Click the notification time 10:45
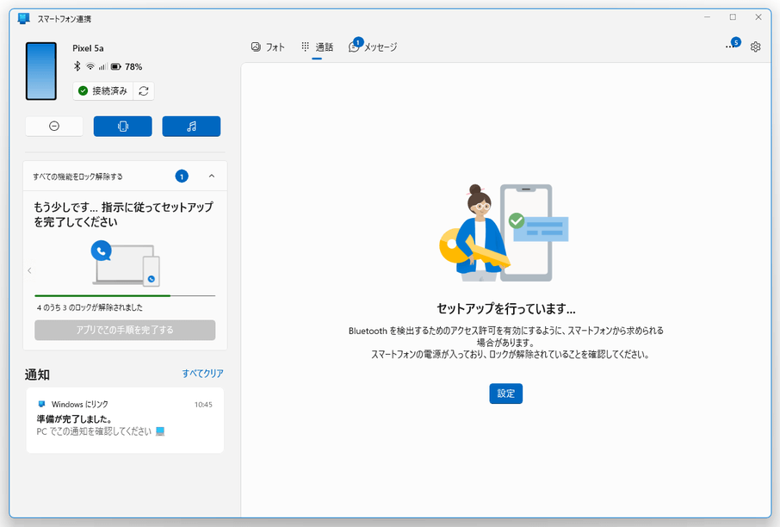Viewport: 780px width, 527px height. [203, 405]
